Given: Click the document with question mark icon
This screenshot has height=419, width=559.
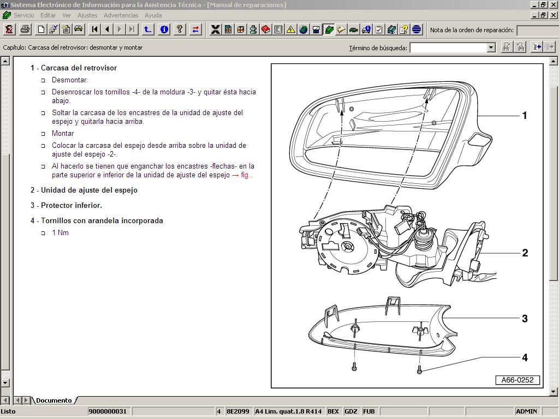Looking at the screenshot, I should point(404,29).
